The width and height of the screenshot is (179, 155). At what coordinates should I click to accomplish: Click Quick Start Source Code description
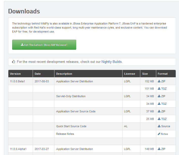pyautogui.click(x=71, y=126)
